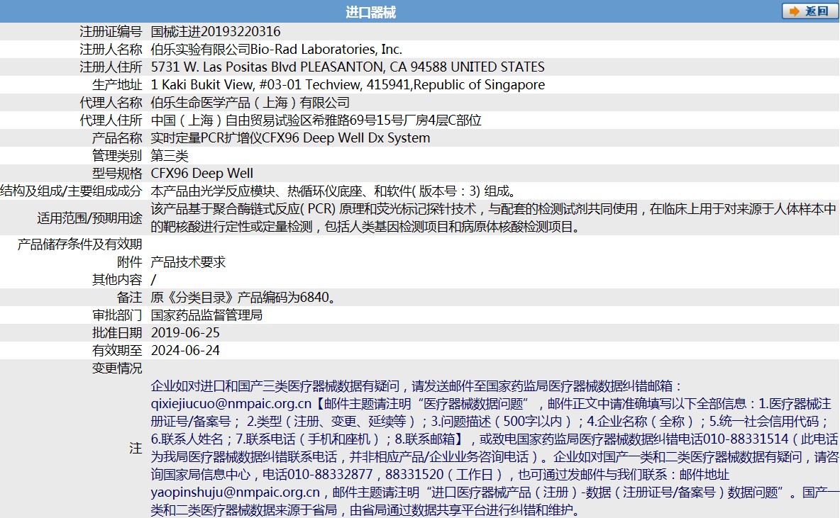The height and width of the screenshot is (518, 840).
Task: Click the 注 note label
Action: click(136, 448)
